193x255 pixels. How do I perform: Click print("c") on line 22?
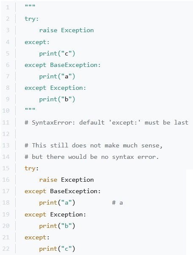click(x=57, y=249)
